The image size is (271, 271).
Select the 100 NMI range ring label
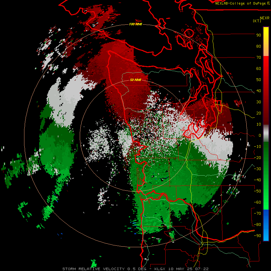(135, 24)
